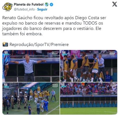The height and width of the screenshot is (115, 119).
Task: Click sportv watermark in Renato arms-out photo
Action: point(55,53)
